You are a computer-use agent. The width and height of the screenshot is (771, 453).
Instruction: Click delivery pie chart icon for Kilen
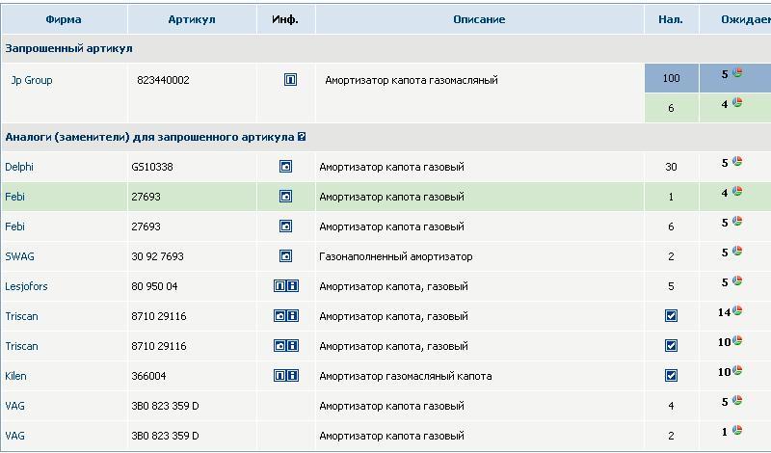pos(737,370)
